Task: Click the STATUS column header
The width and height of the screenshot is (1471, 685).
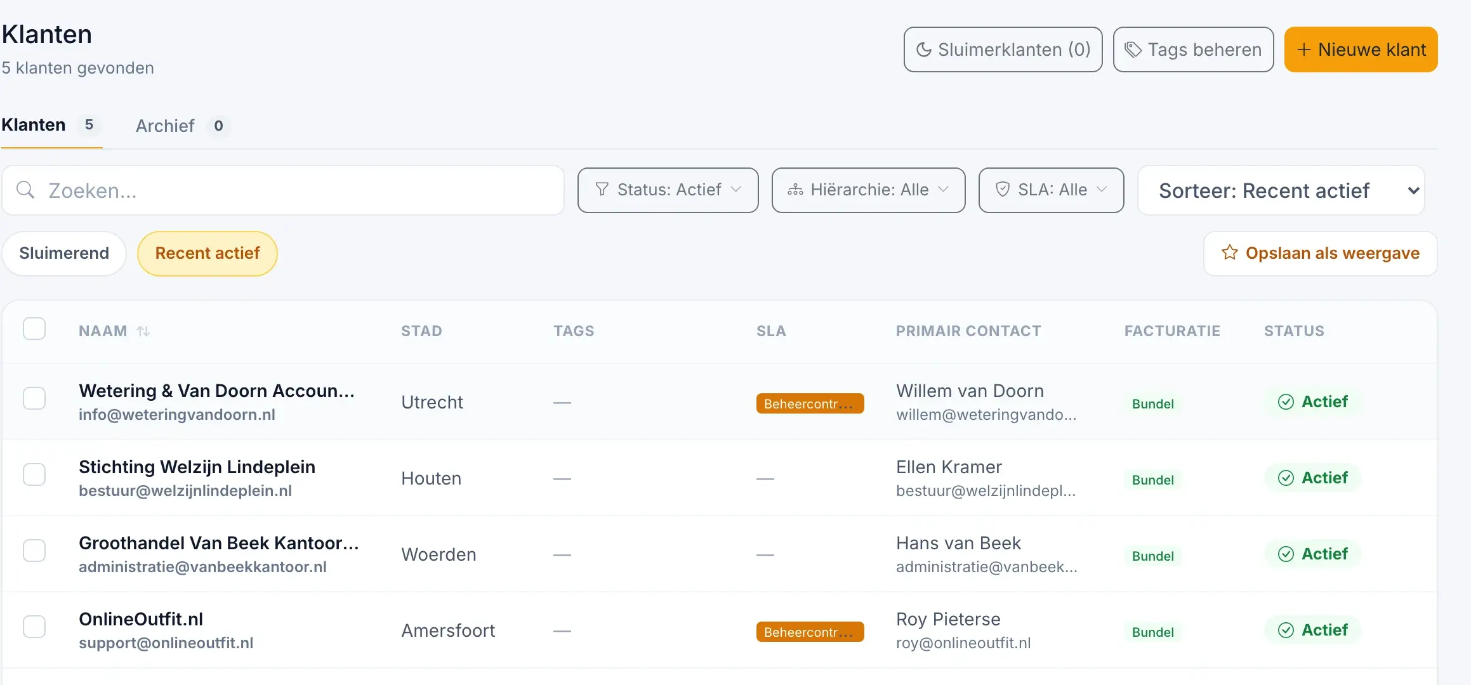Action: [1294, 331]
